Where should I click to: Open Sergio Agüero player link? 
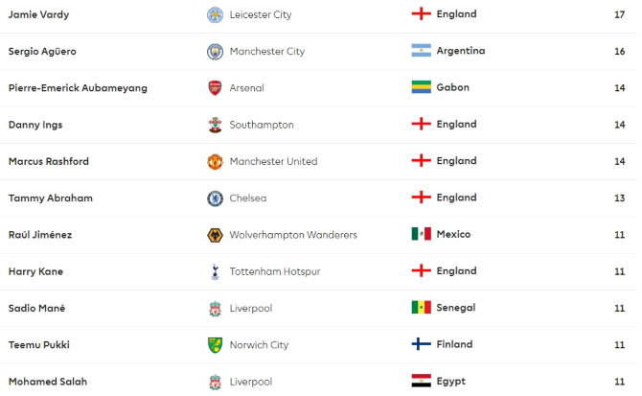(42, 52)
